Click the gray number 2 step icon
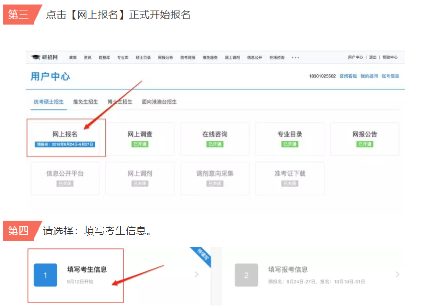Viewport: 422px width, 308px height. [246, 275]
